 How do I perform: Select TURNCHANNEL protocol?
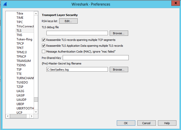tap(25, 78)
